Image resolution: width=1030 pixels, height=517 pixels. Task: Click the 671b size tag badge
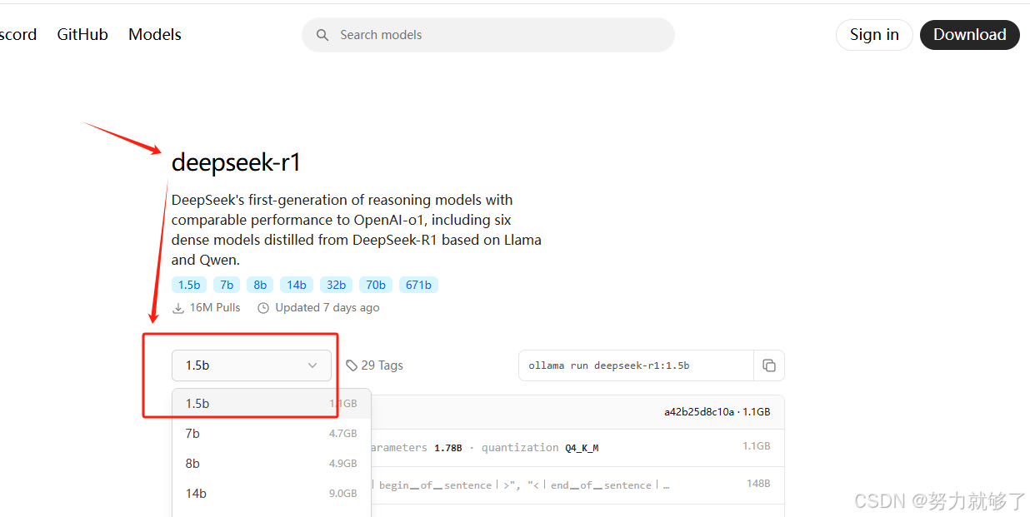pos(418,285)
